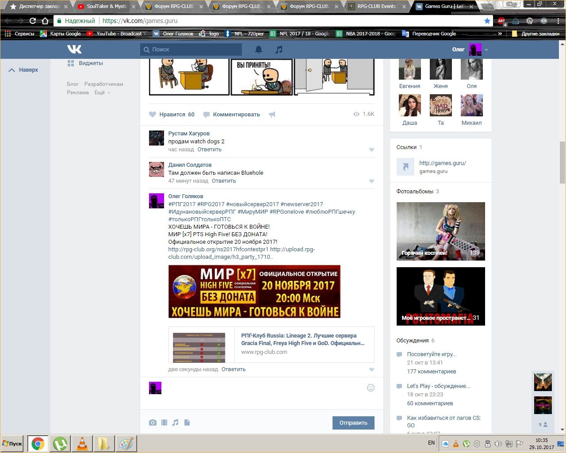This screenshot has height=453, width=566.
Task: Like the post via Нравится heart
Action: (x=153, y=115)
